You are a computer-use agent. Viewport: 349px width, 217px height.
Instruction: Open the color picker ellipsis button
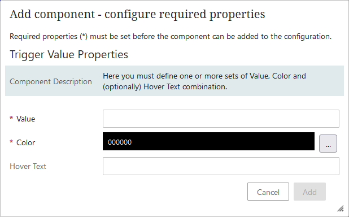click(x=328, y=144)
